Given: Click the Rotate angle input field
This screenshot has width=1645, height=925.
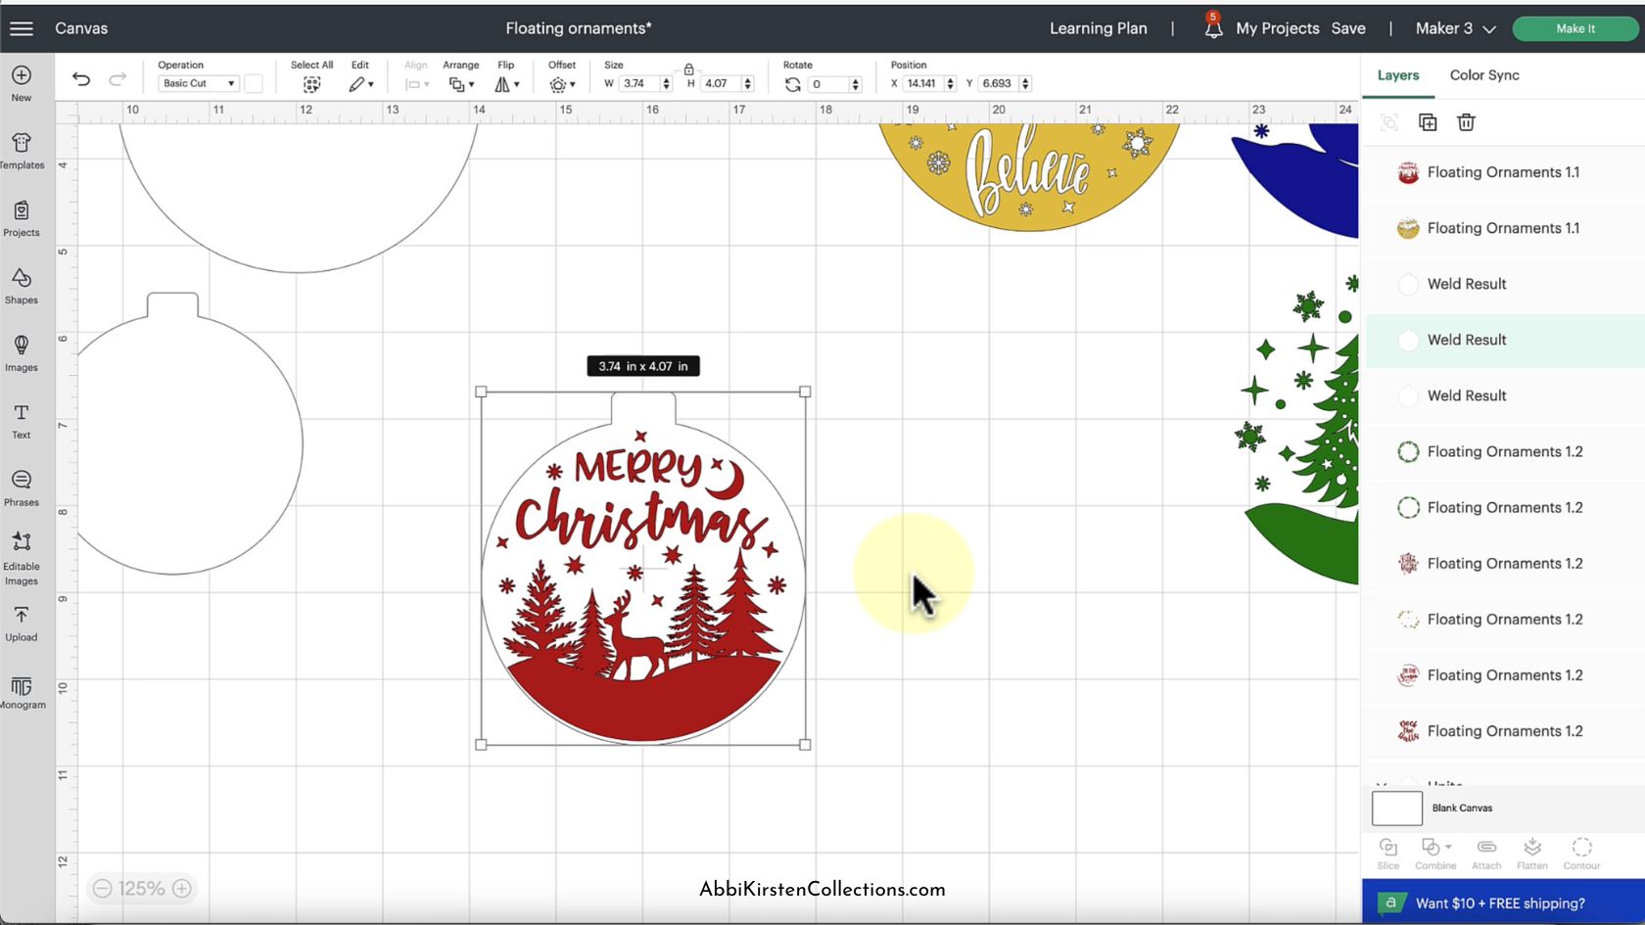Looking at the screenshot, I should pos(828,84).
